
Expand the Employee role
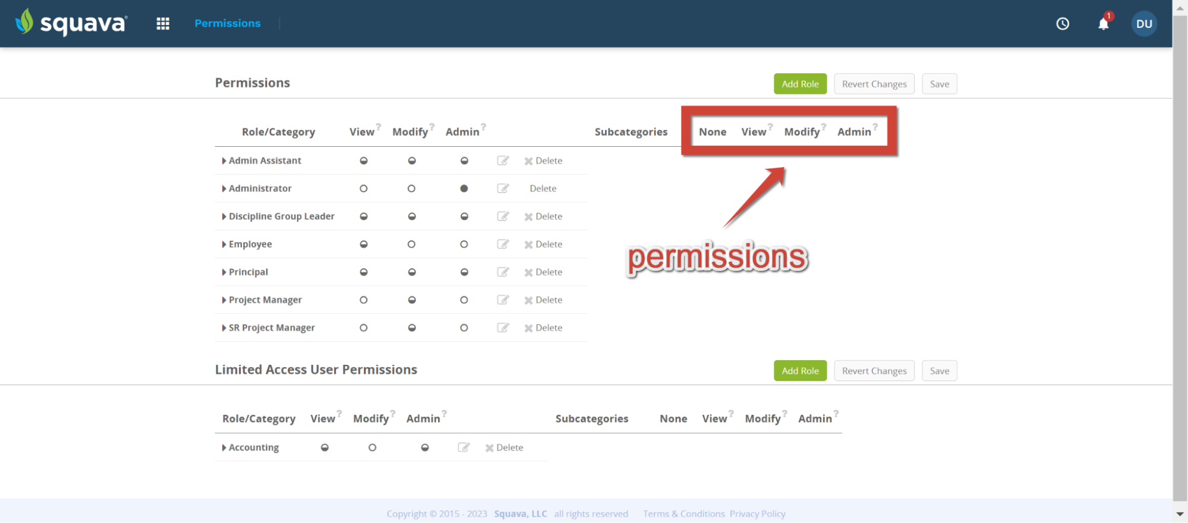[x=224, y=244]
